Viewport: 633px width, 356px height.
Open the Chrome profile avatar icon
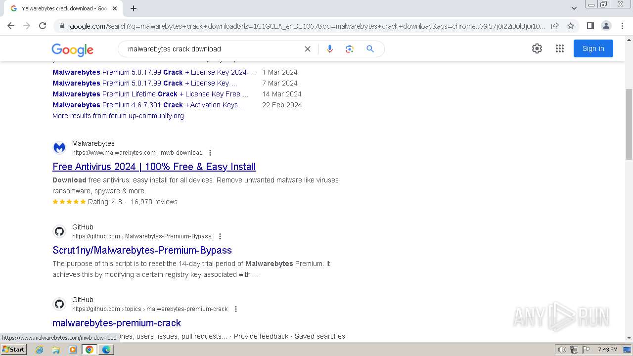coord(606,26)
